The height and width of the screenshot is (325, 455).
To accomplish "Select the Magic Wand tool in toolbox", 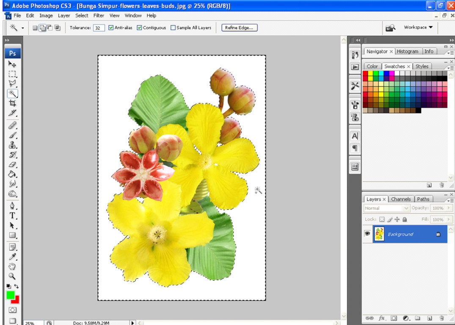I will pyautogui.click(x=12, y=94).
